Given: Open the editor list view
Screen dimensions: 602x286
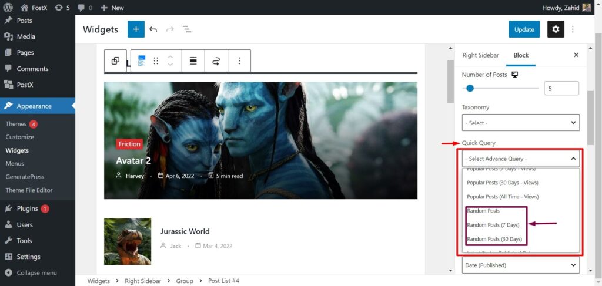Looking at the screenshot, I should (187, 29).
